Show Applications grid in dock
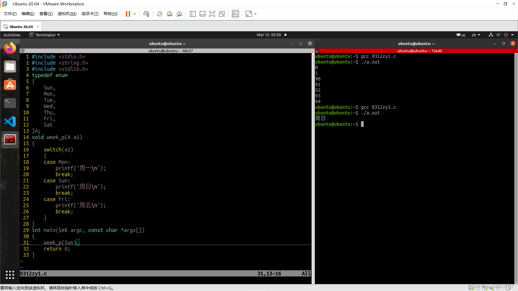 coord(10,275)
